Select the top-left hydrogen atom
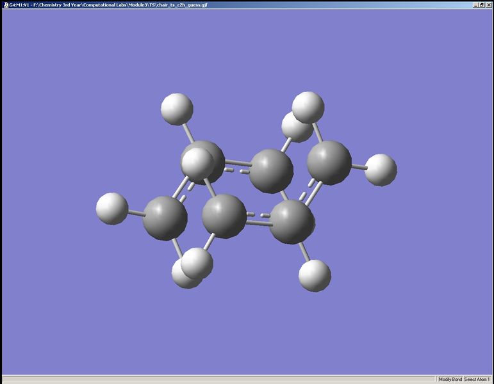Viewport: 494px width, 384px height. tap(177, 109)
